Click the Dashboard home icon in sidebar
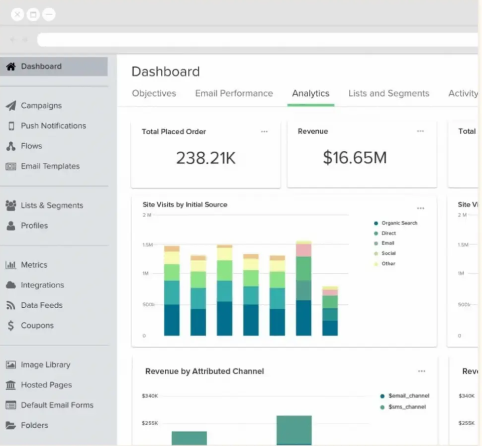This screenshot has width=482, height=446. click(x=11, y=67)
